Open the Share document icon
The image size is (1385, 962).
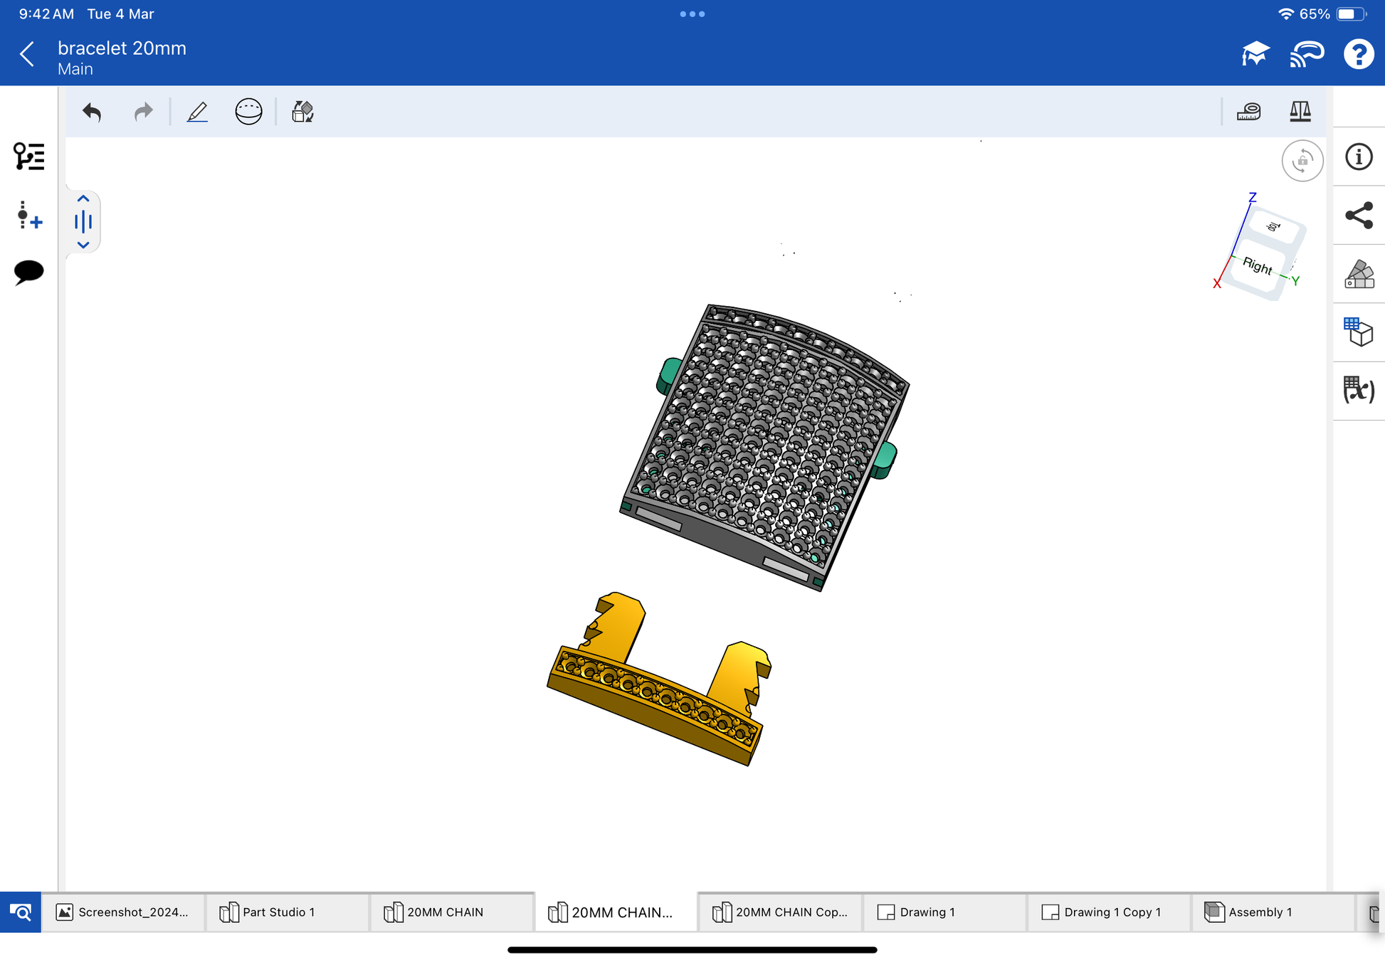coord(1358,216)
